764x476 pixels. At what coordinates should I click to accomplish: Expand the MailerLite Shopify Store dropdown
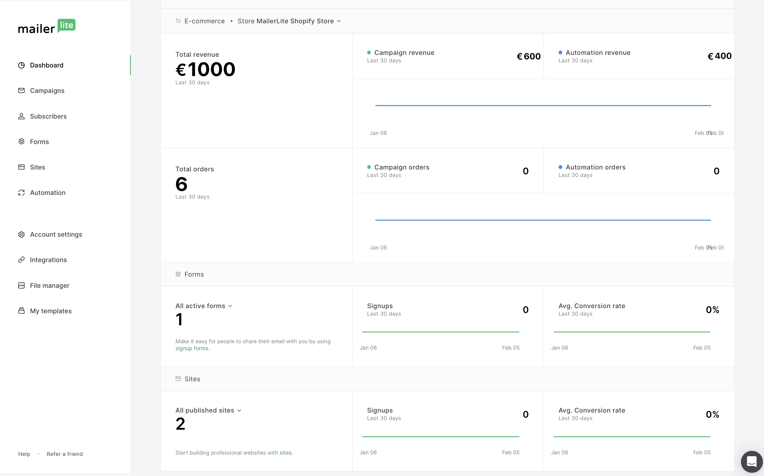[289, 21]
